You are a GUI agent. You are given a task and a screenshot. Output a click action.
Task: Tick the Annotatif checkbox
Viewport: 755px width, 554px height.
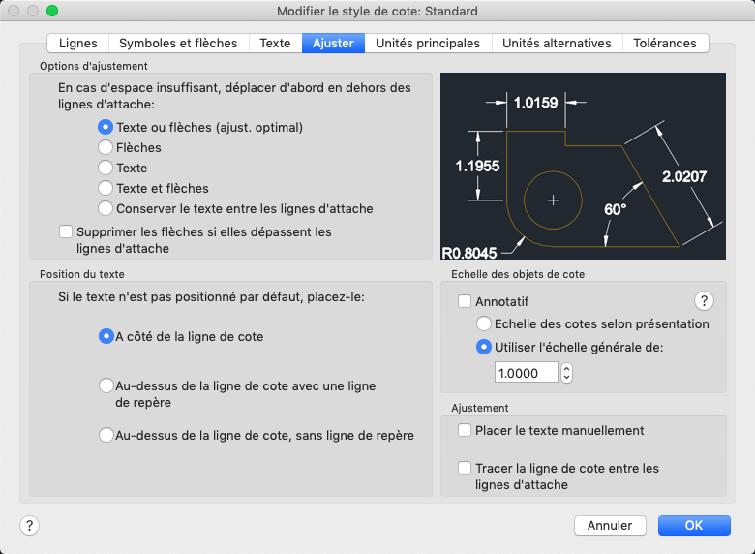[x=465, y=301]
